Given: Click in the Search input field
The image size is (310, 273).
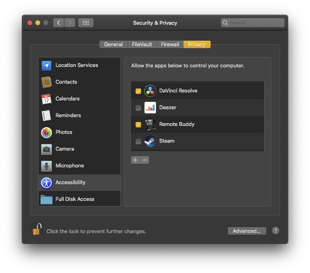Looking at the screenshot, I should [253, 23].
